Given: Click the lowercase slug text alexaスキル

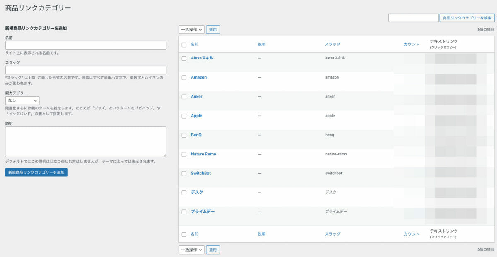Looking at the screenshot, I should [x=335, y=58].
